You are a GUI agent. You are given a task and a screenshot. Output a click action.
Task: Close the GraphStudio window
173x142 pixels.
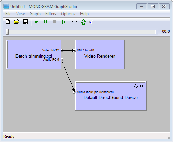click(x=164, y=7)
